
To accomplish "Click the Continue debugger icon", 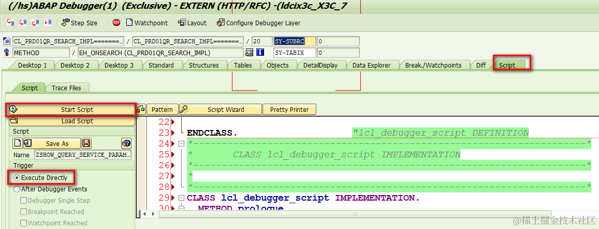I will (48, 23).
